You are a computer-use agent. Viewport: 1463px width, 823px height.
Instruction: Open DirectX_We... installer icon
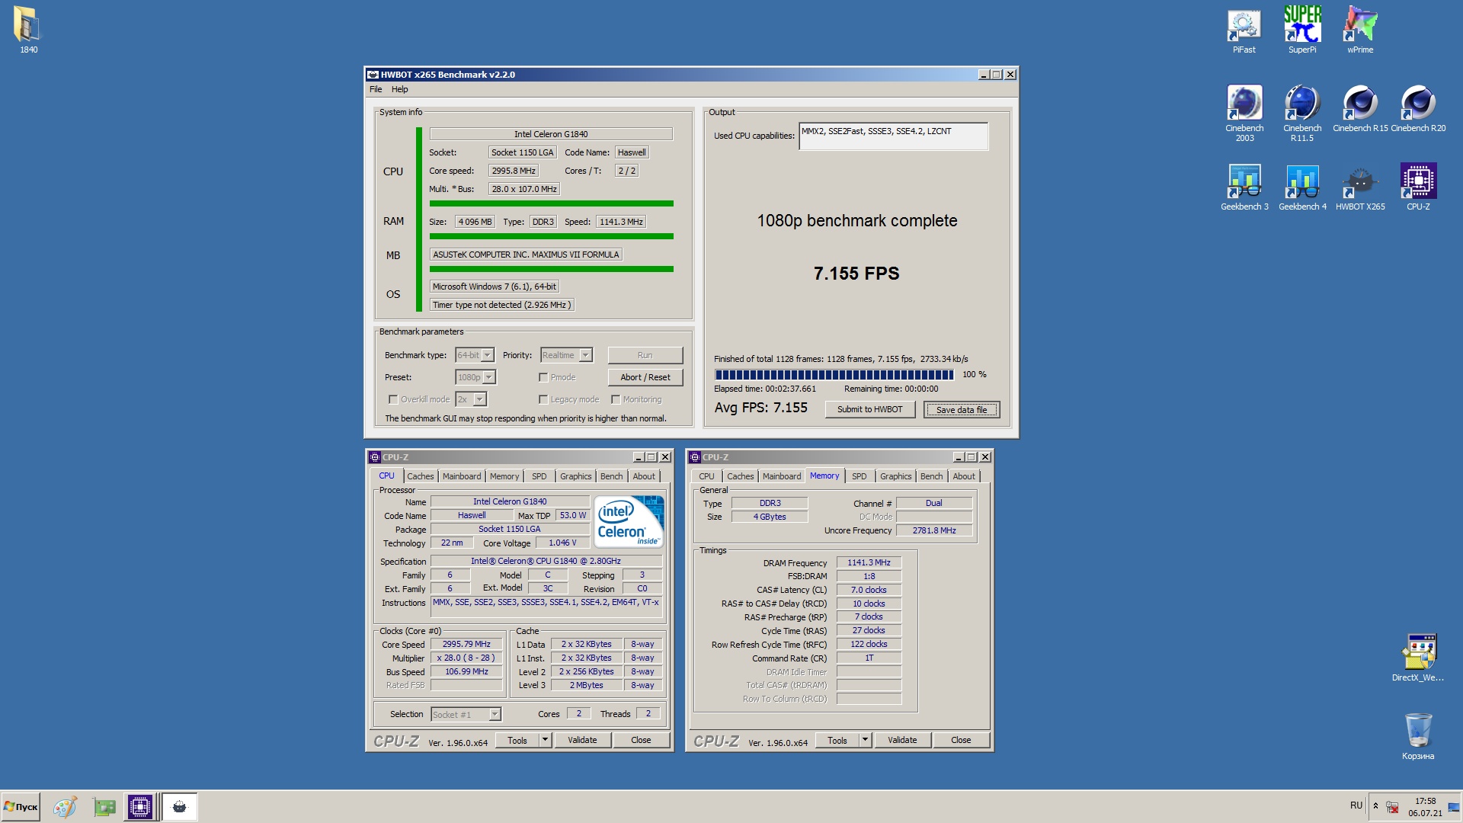(1417, 658)
